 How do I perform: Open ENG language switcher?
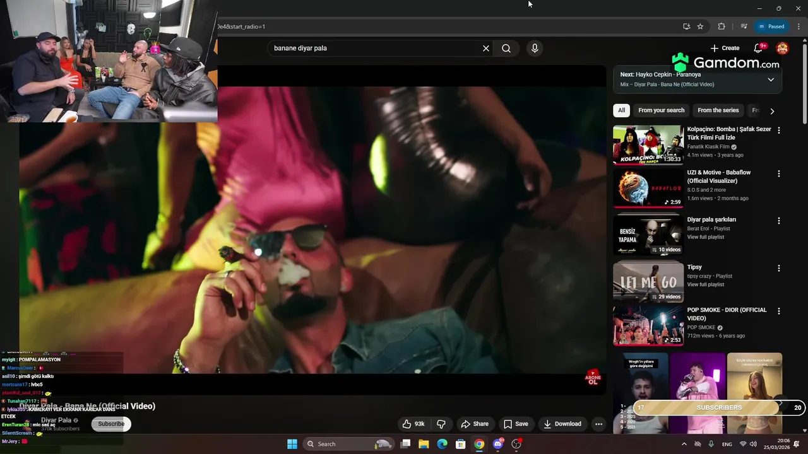tap(727, 444)
